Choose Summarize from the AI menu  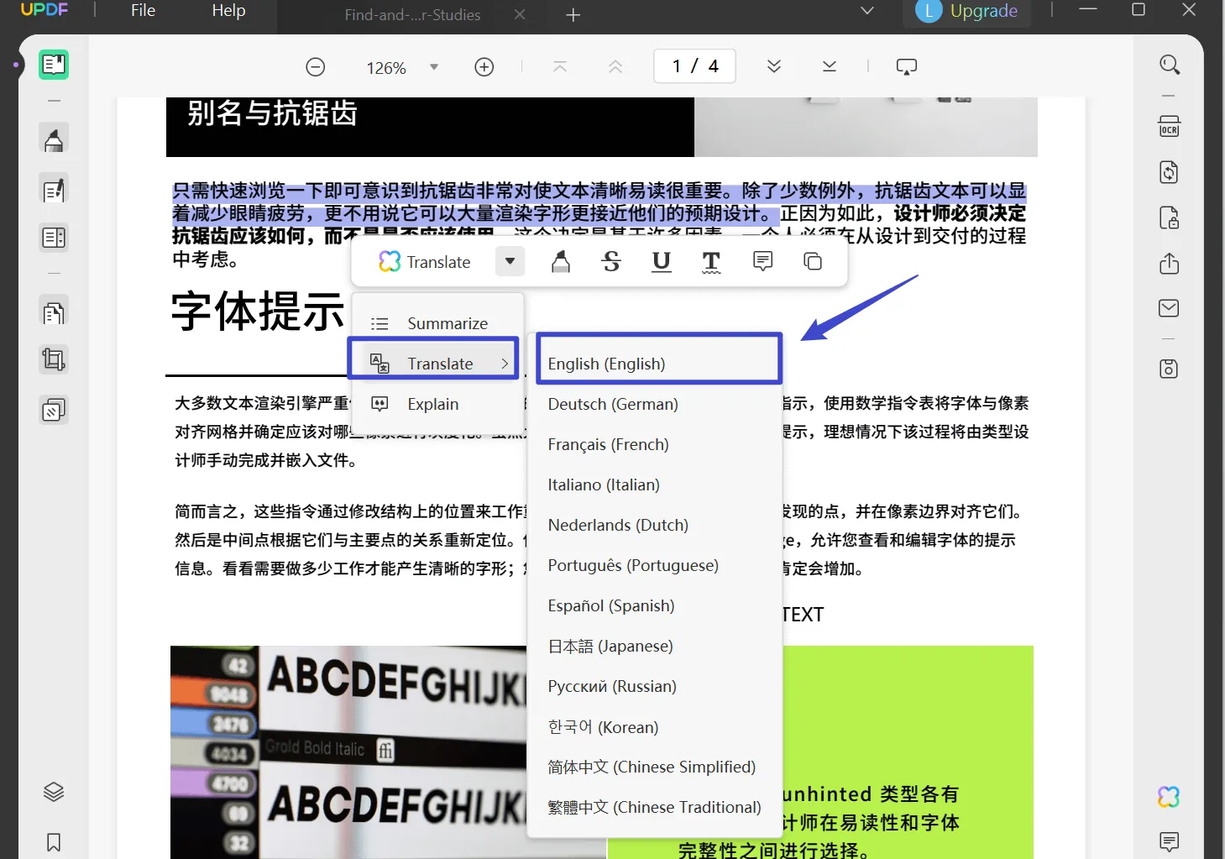438,323
